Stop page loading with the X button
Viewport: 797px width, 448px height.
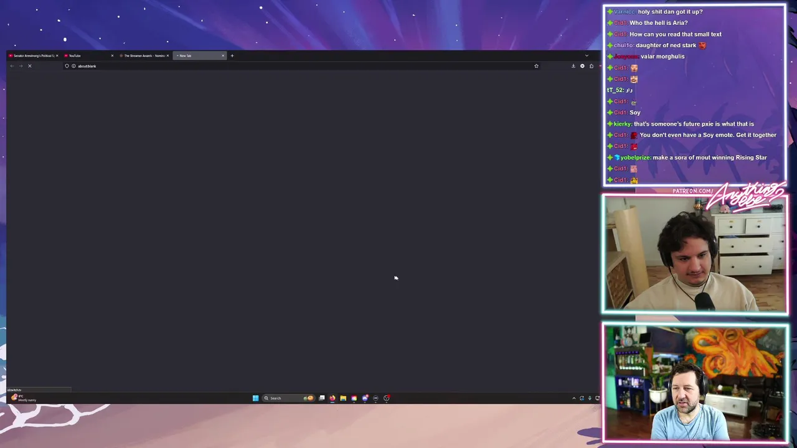(29, 66)
